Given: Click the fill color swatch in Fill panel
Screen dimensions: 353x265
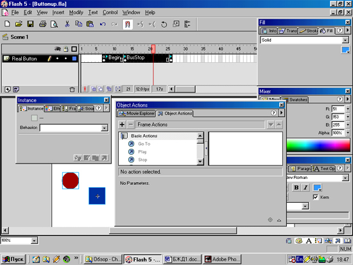Looking at the screenshot, I should click(x=345, y=50).
